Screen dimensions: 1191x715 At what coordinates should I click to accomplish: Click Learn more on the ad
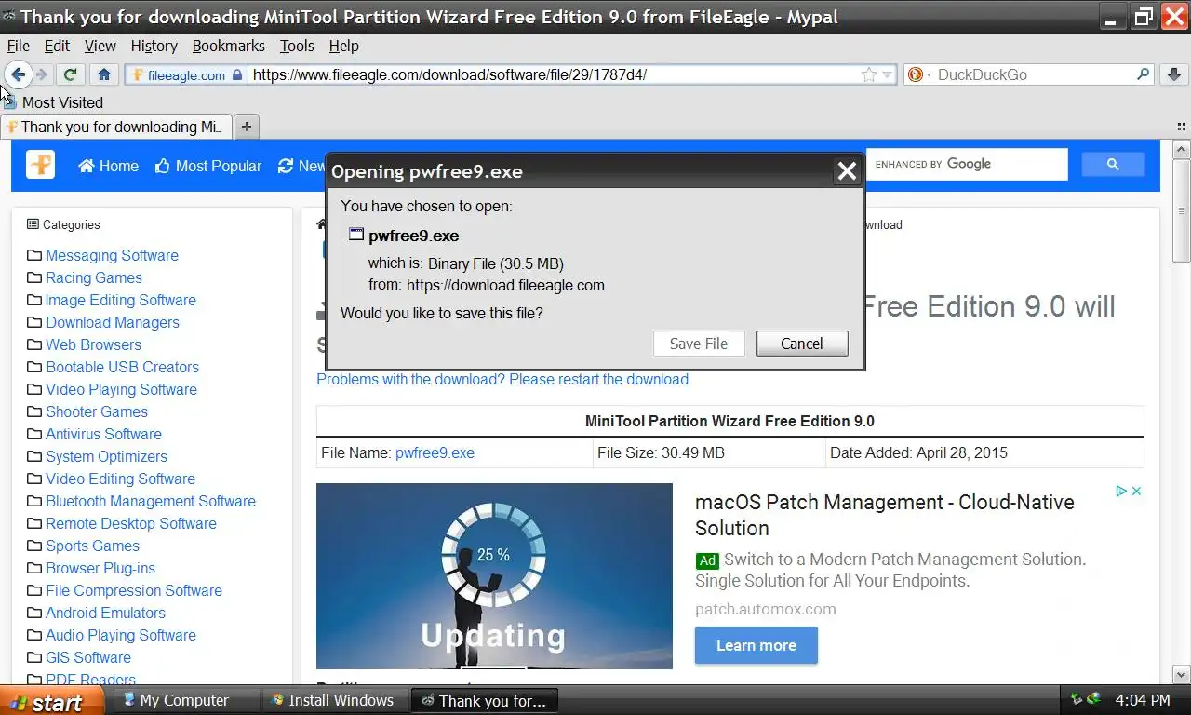tap(756, 645)
